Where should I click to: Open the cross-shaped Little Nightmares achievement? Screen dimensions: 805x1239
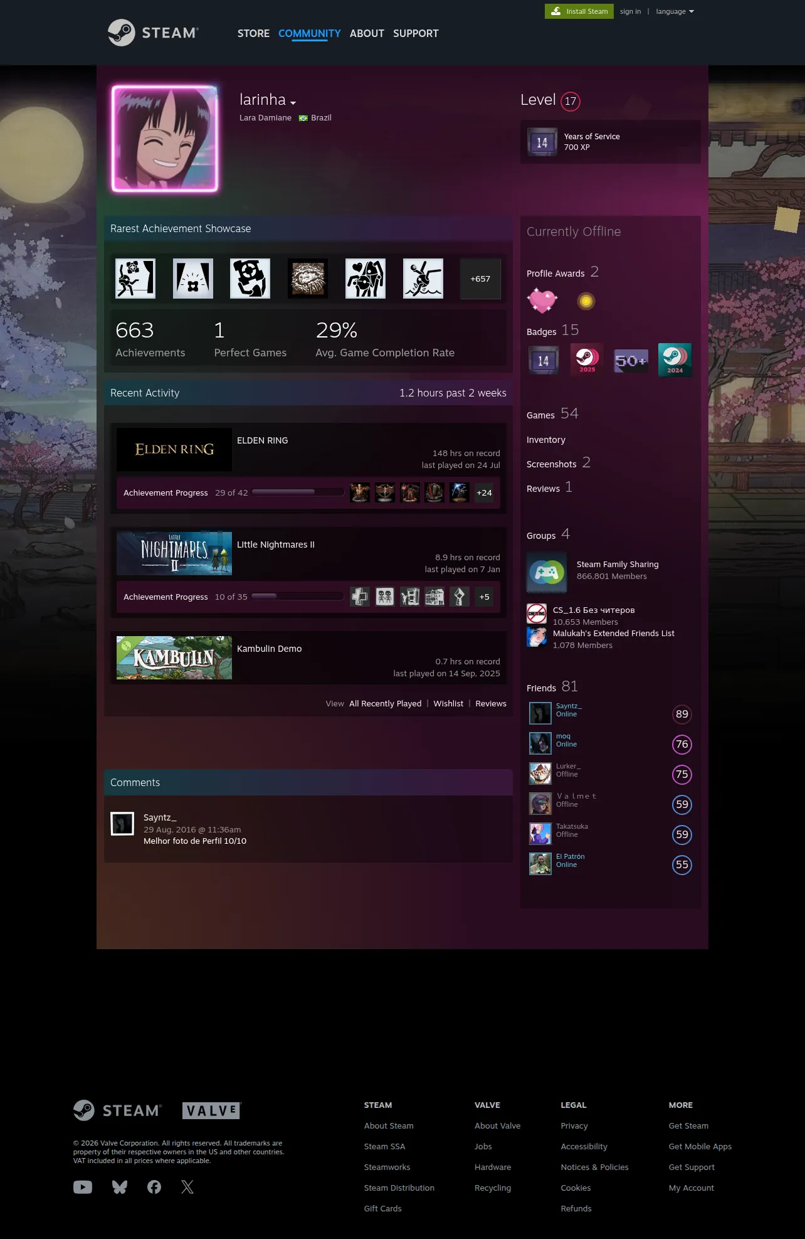point(360,597)
